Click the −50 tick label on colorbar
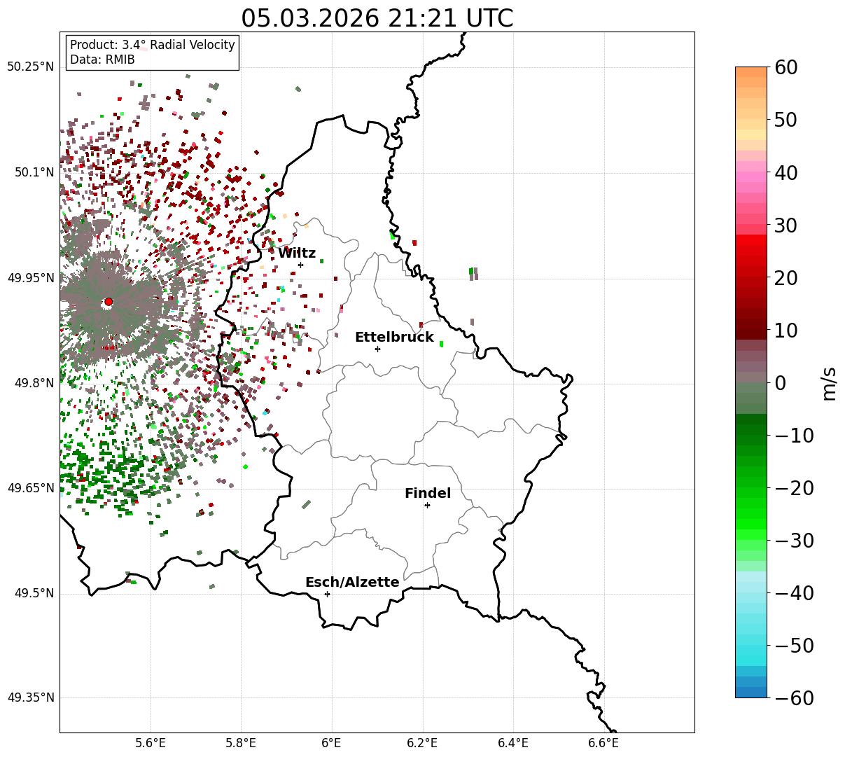Image resolution: width=845 pixels, height=757 pixels. pyautogui.click(x=794, y=646)
